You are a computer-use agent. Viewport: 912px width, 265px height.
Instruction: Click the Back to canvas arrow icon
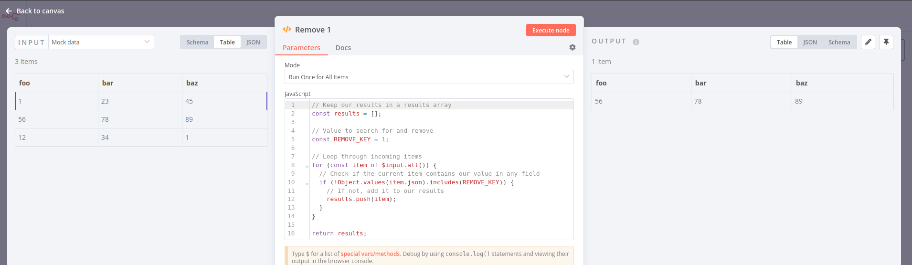[x=9, y=11]
